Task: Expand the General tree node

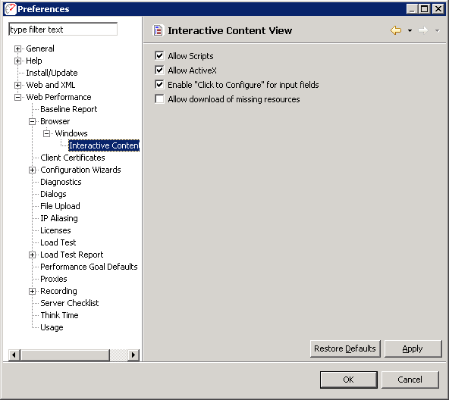Action: 17,48
